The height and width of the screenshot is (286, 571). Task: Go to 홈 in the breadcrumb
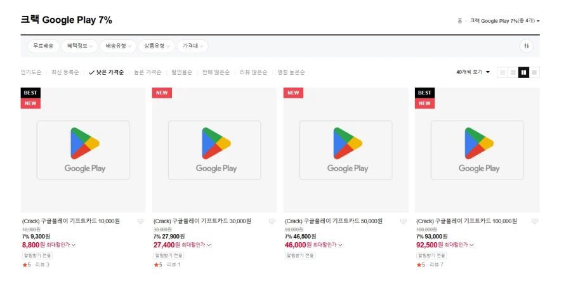pos(459,21)
